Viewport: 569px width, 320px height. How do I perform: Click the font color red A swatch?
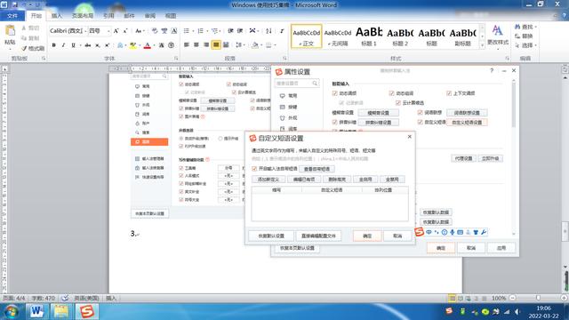point(148,45)
